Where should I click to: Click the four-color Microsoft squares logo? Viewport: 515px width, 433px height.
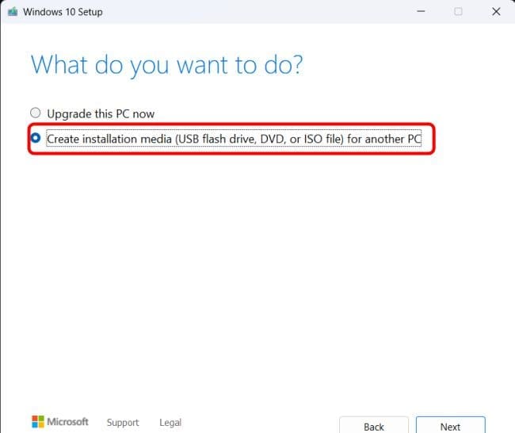tap(38, 422)
